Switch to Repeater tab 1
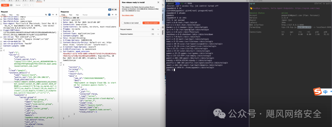Screen dimensions: 332x127 (x=2, y=1)
